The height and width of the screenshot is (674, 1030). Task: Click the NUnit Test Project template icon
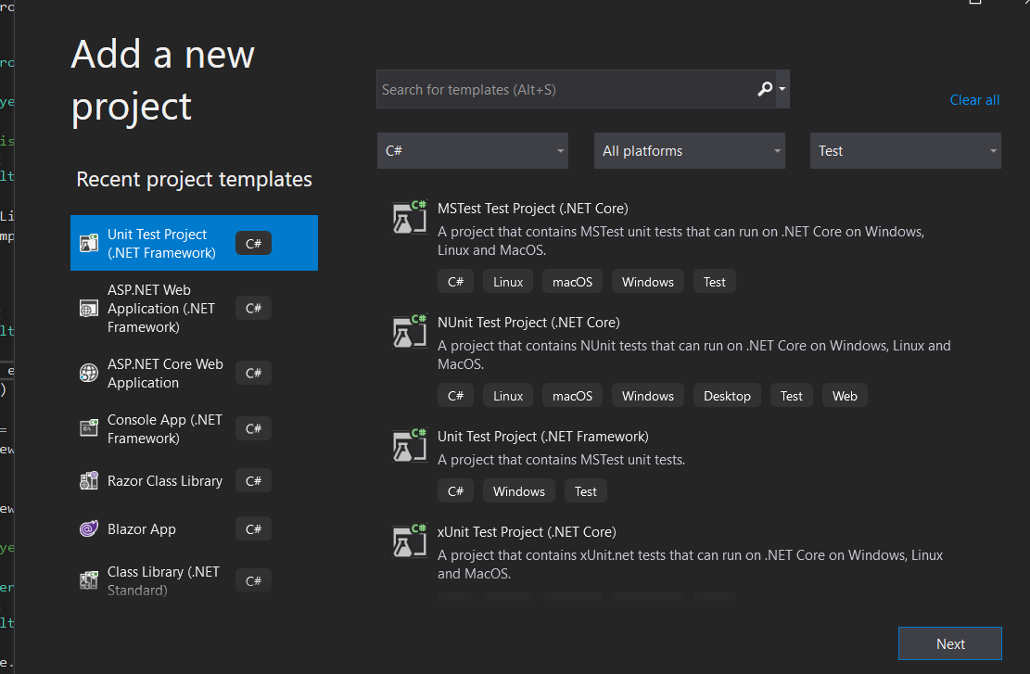[x=408, y=331]
